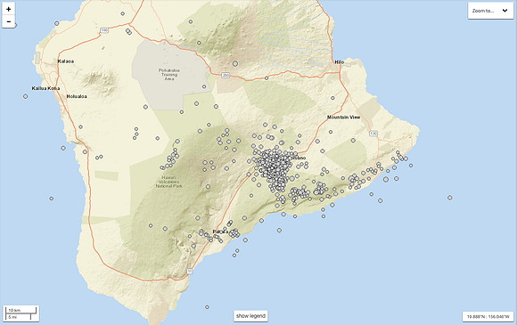Viewport: 517px width, 325px height.
Task: Click the '5 mi' scale bar label
Action: tap(12, 317)
